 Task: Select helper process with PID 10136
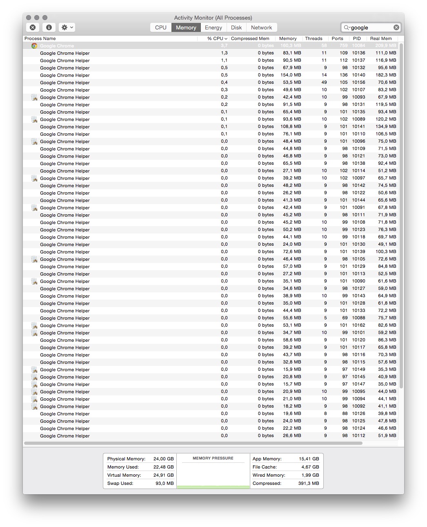[x=211, y=53]
